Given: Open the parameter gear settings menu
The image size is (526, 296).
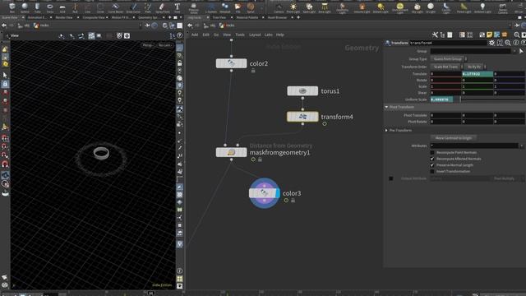Looking at the screenshot, I should coord(491,43).
